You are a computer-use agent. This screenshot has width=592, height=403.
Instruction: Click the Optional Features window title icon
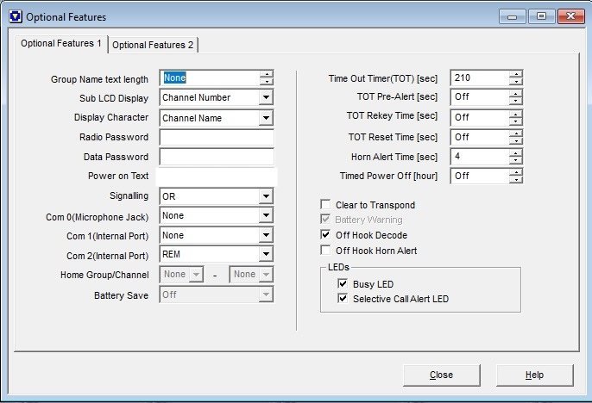[12, 16]
